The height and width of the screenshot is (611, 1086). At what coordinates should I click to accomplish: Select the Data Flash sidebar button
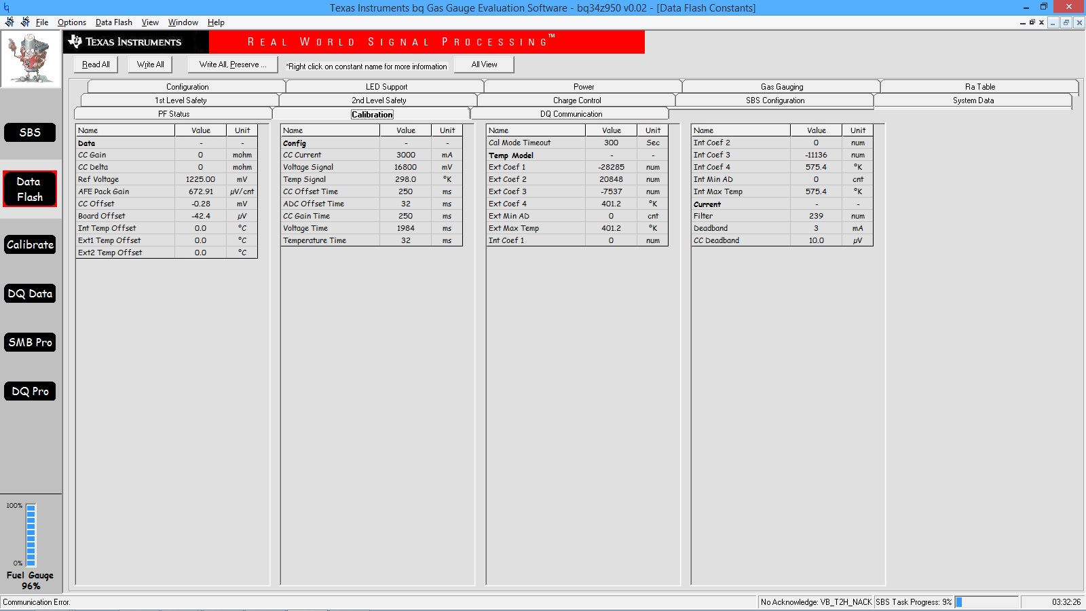coord(30,189)
